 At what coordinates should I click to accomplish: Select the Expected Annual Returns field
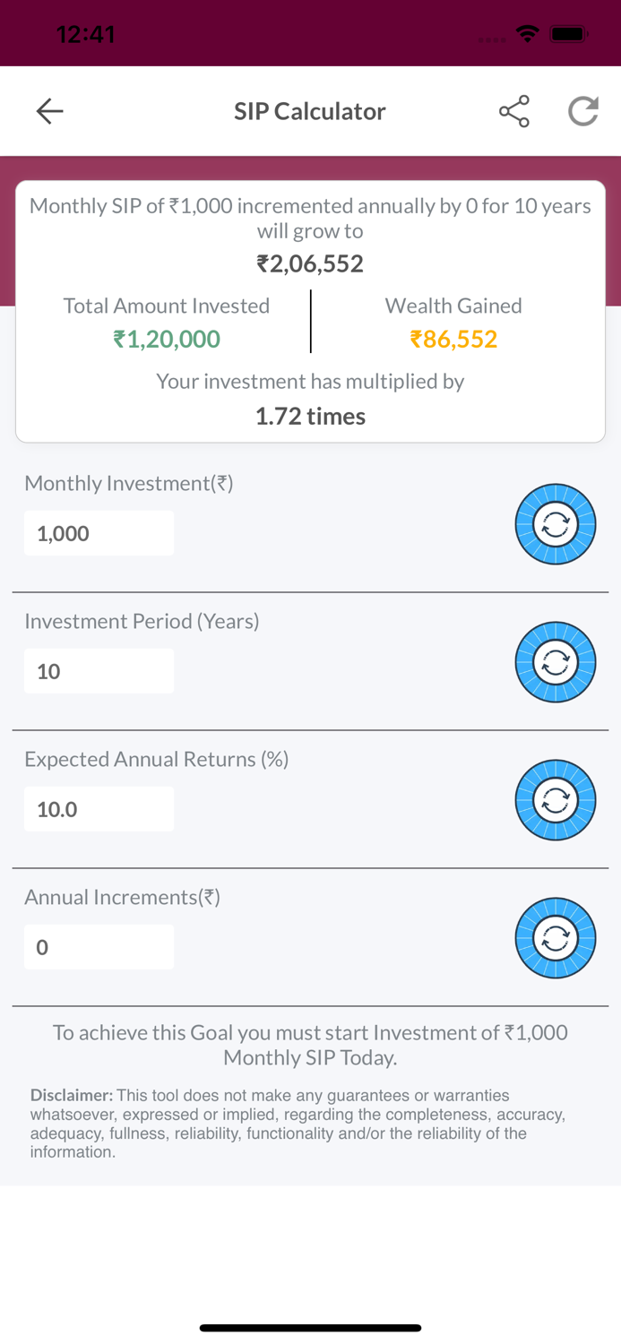tap(99, 809)
